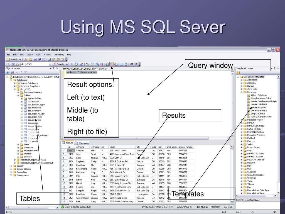The height and width of the screenshot is (214, 285).
Task: Open Object Explorer window position dropdown arrow
Action: [x=51, y=69]
